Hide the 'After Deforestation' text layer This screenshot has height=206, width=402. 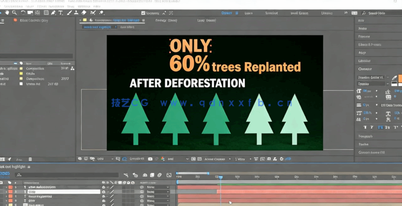[103, 188]
